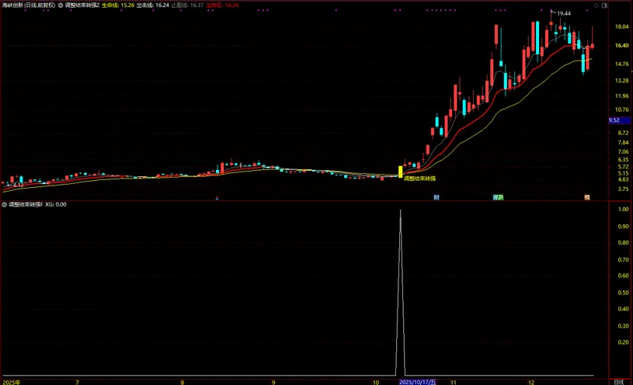Click month 9 on the time axis

273,382
